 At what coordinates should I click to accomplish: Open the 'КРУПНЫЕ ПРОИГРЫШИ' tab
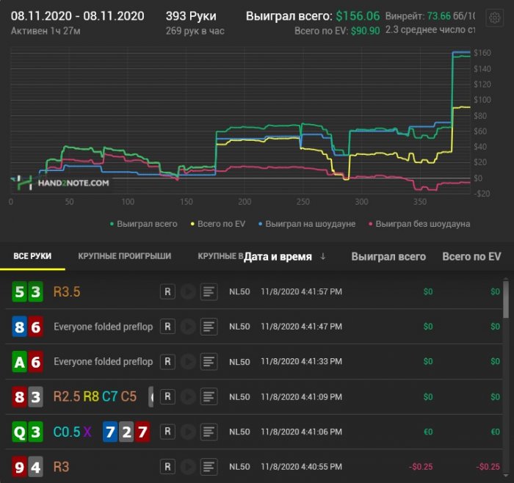[x=125, y=256]
